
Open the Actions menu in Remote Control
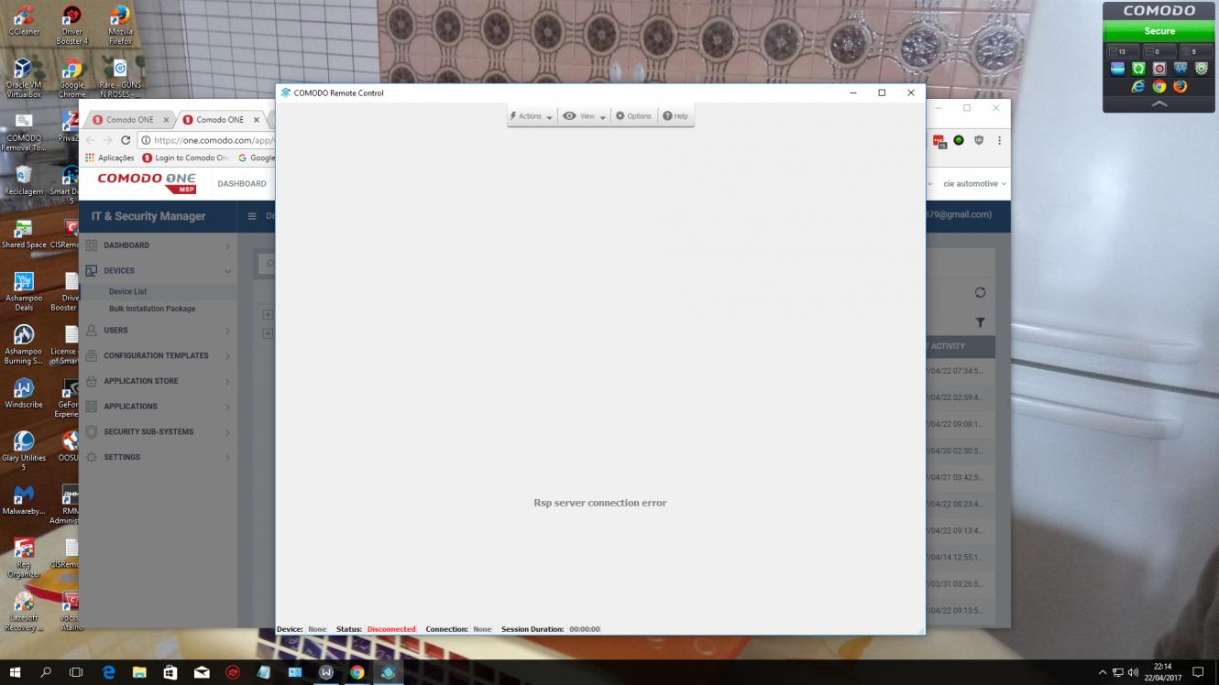[x=532, y=116]
